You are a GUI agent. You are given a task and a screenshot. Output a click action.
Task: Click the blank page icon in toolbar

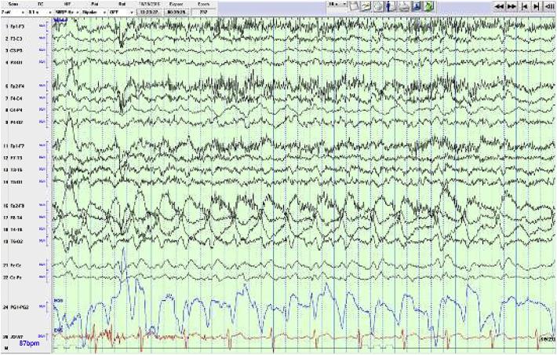coord(355,6)
